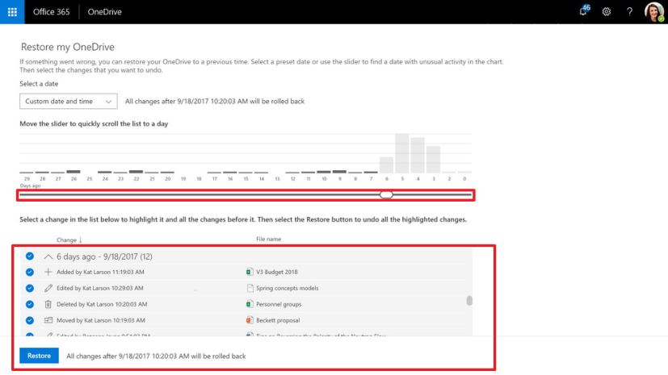668x375 pixels.
Task: Select the Personnel groups file name
Action: pos(279,304)
